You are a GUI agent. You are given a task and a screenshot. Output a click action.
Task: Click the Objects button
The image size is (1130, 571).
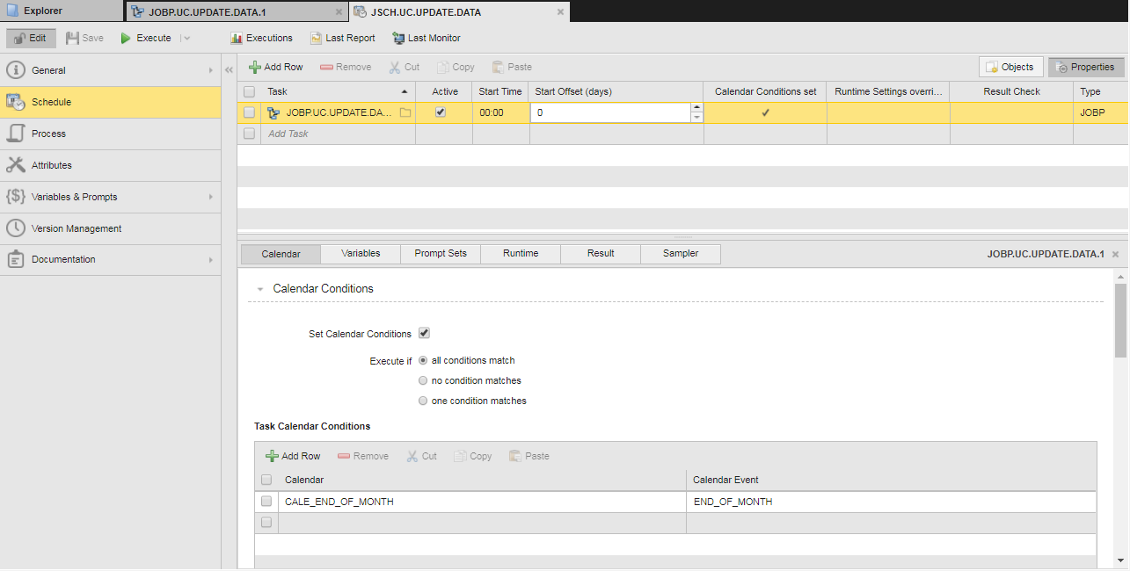[x=1010, y=67]
